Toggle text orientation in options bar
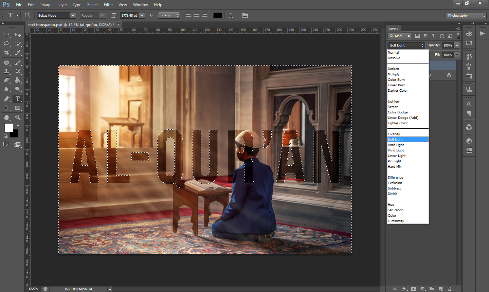Image resolution: width=489 pixels, height=292 pixels. (28, 15)
